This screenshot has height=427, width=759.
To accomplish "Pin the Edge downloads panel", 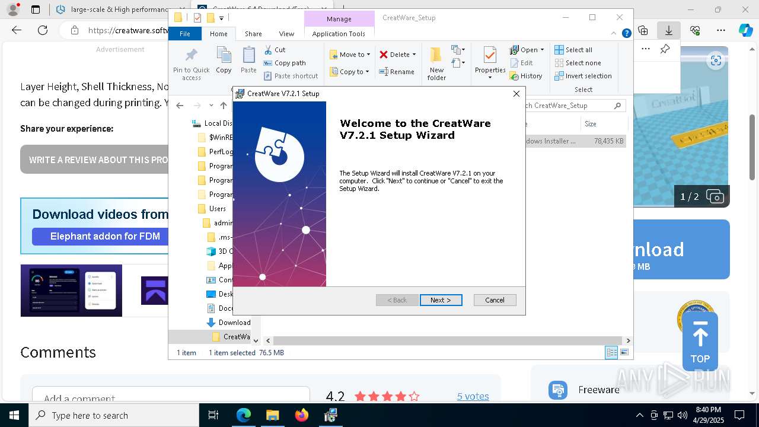I will coord(665,49).
